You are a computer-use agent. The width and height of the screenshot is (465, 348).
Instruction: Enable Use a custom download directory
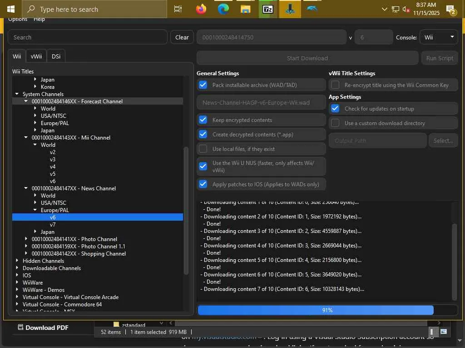click(335, 123)
